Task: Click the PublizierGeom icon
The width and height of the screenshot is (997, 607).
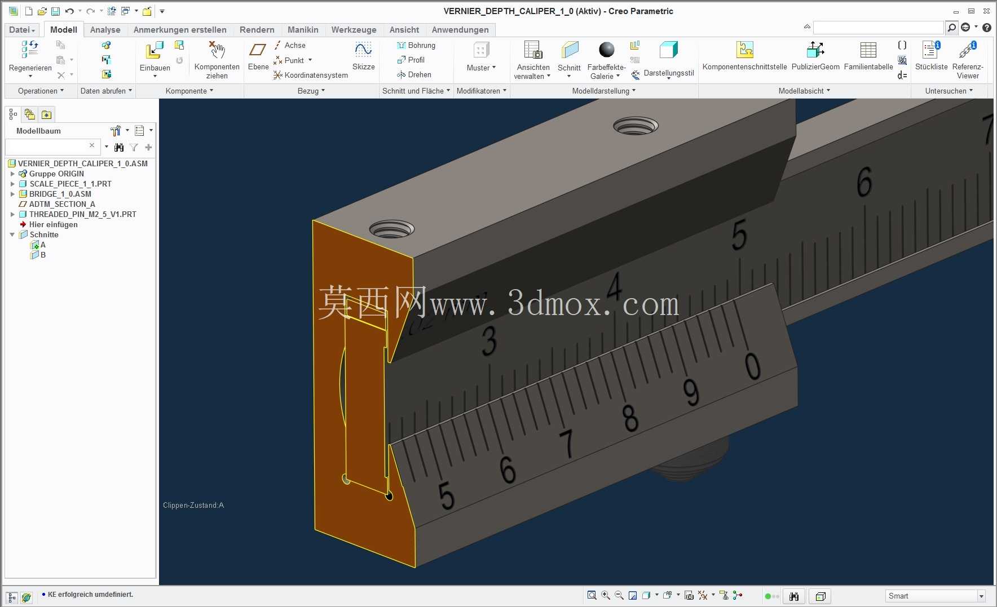Action: tap(815, 50)
